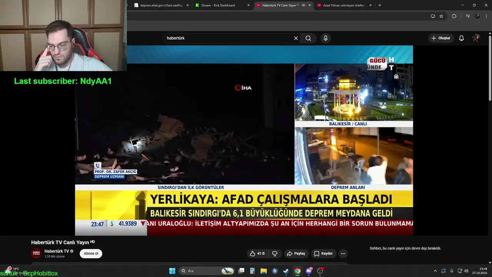Screen dimensions: 492x277
Task: Open the Windows Start menu
Action: point(172,271)
